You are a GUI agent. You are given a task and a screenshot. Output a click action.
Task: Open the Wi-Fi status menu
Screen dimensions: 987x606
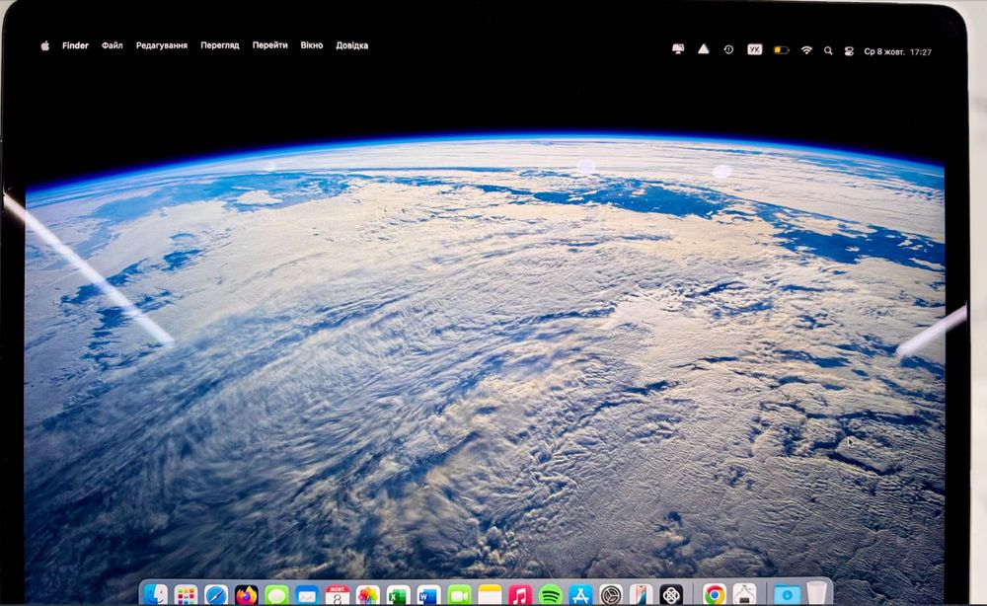click(806, 50)
